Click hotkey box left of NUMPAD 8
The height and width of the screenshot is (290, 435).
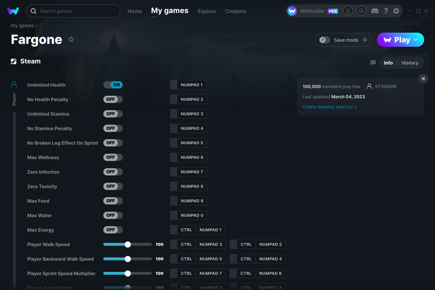click(x=174, y=186)
